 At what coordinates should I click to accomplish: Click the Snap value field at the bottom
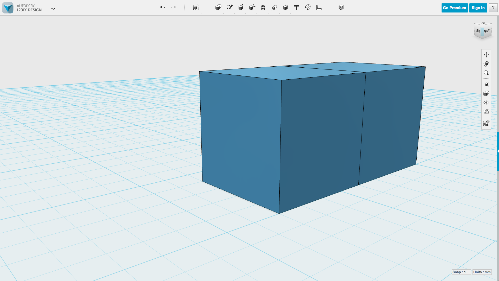tap(461, 272)
